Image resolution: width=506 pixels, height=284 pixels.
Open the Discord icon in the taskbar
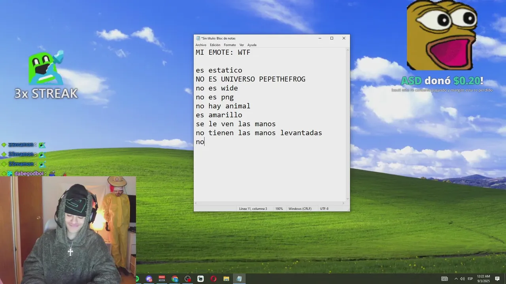coord(149,279)
